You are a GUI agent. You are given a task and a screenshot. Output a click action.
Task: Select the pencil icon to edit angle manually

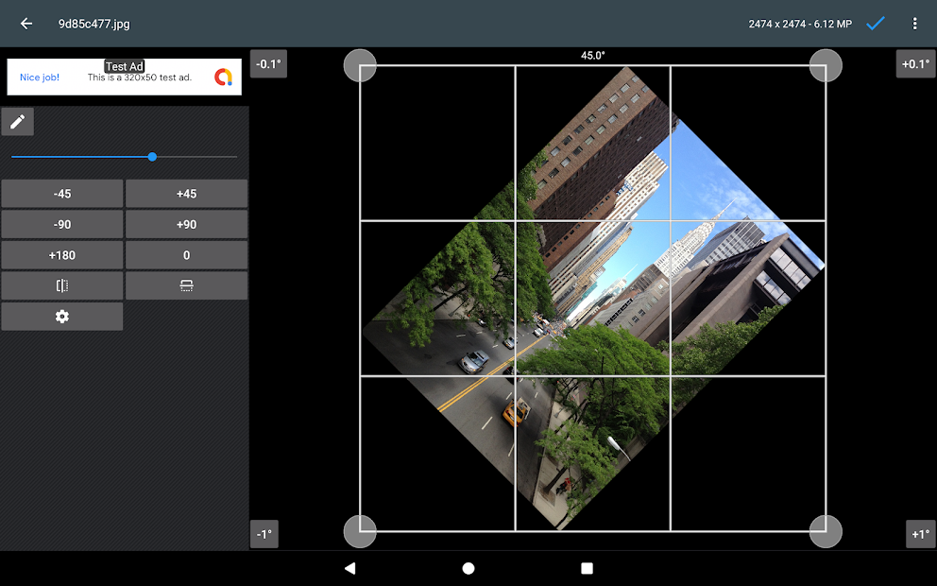[x=17, y=121]
